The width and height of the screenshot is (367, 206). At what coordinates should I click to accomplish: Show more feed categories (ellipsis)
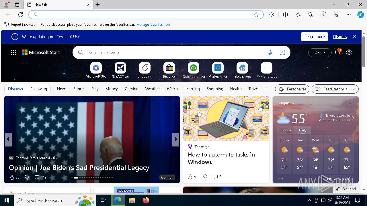pos(266,89)
